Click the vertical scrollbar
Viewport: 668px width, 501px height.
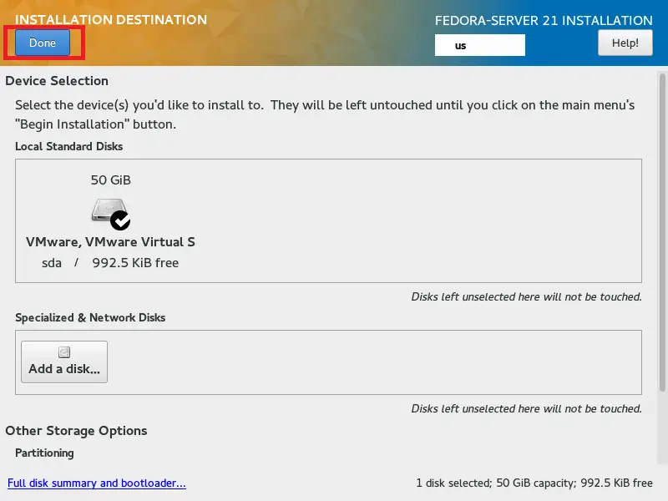pyautogui.click(x=662, y=232)
